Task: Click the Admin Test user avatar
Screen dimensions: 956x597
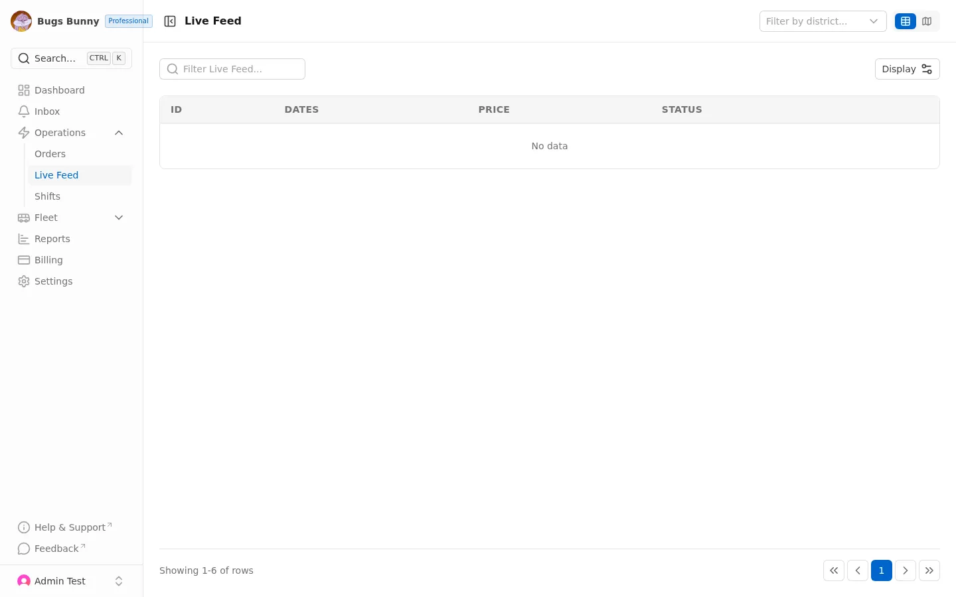Action: point(24,581)
